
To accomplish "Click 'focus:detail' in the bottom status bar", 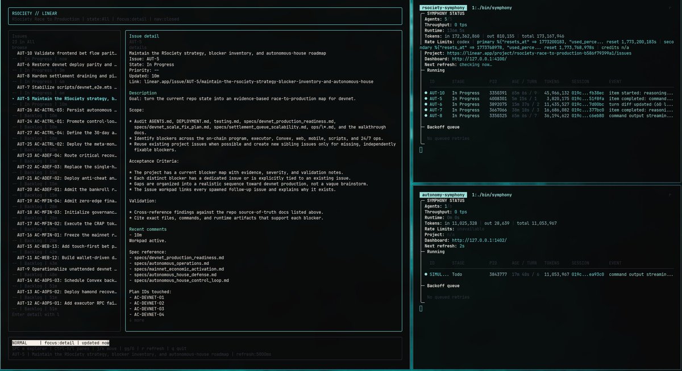I will [59, 343].
